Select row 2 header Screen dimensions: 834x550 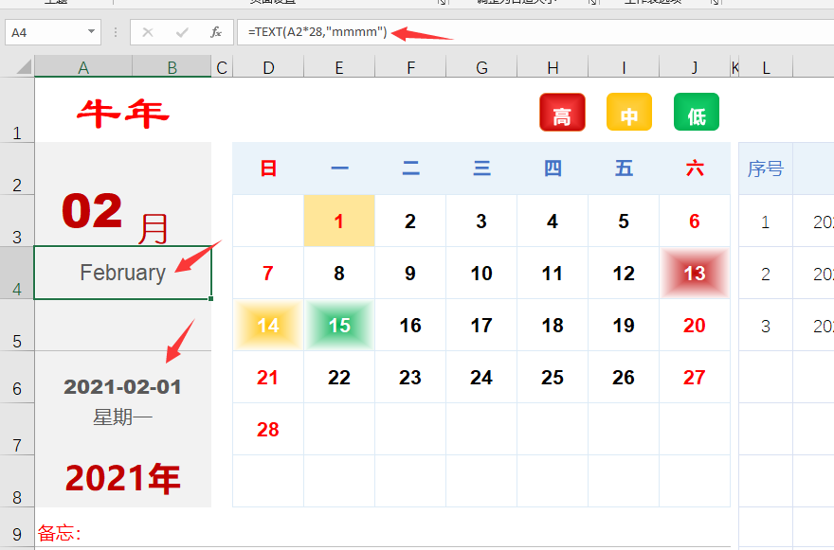pyautogui.click(x=17, y=169)
